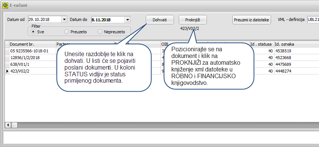Click the 423/V02/2 label under Proknjiži
The height and width of the screenshot is (147, 319).
tap(190, 28)
